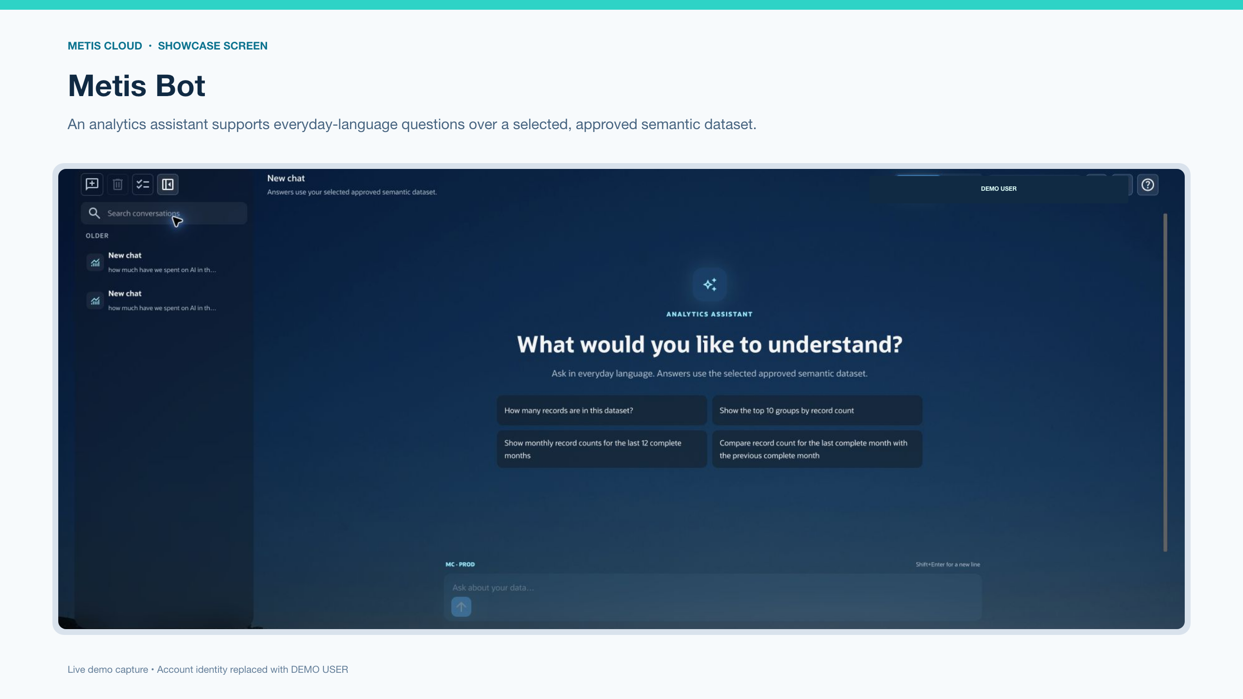Screen dimensions: 1243x699
Task: Open the checklist select-conversations icon
Action: pyautogui.click(x=143, y=184)
